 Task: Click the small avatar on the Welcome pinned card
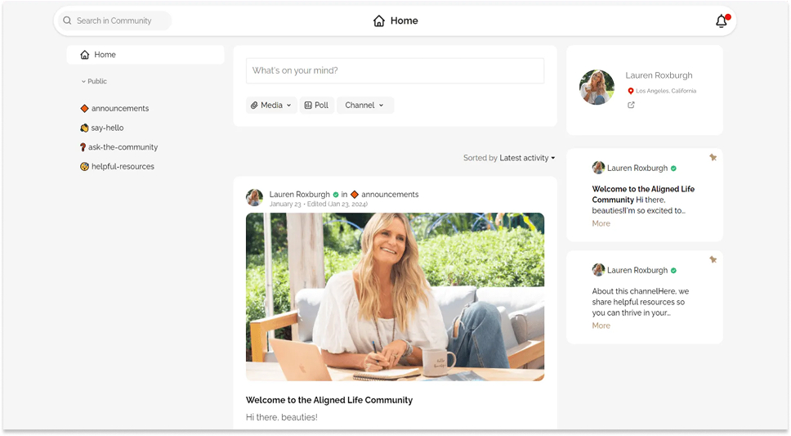[598, 168]
